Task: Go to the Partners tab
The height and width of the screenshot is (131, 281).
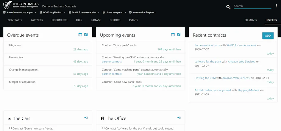Action: (x=37, y=20)
